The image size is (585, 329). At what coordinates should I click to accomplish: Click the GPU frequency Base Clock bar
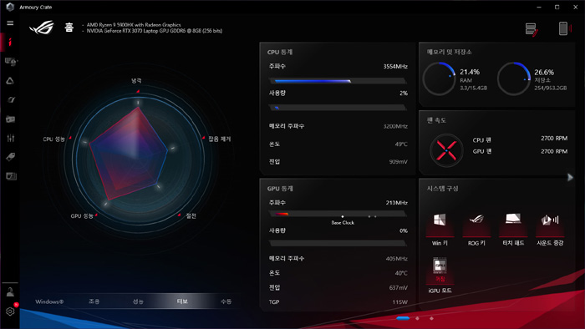pos(338,214)
